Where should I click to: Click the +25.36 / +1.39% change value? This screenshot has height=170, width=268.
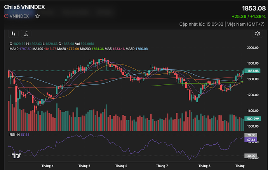tap(249, 16)
